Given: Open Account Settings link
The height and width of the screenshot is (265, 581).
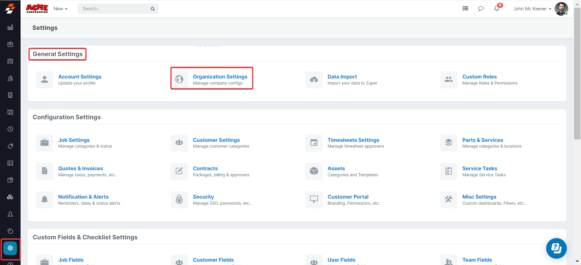Looking at the screenshot, I should point(80,77).
